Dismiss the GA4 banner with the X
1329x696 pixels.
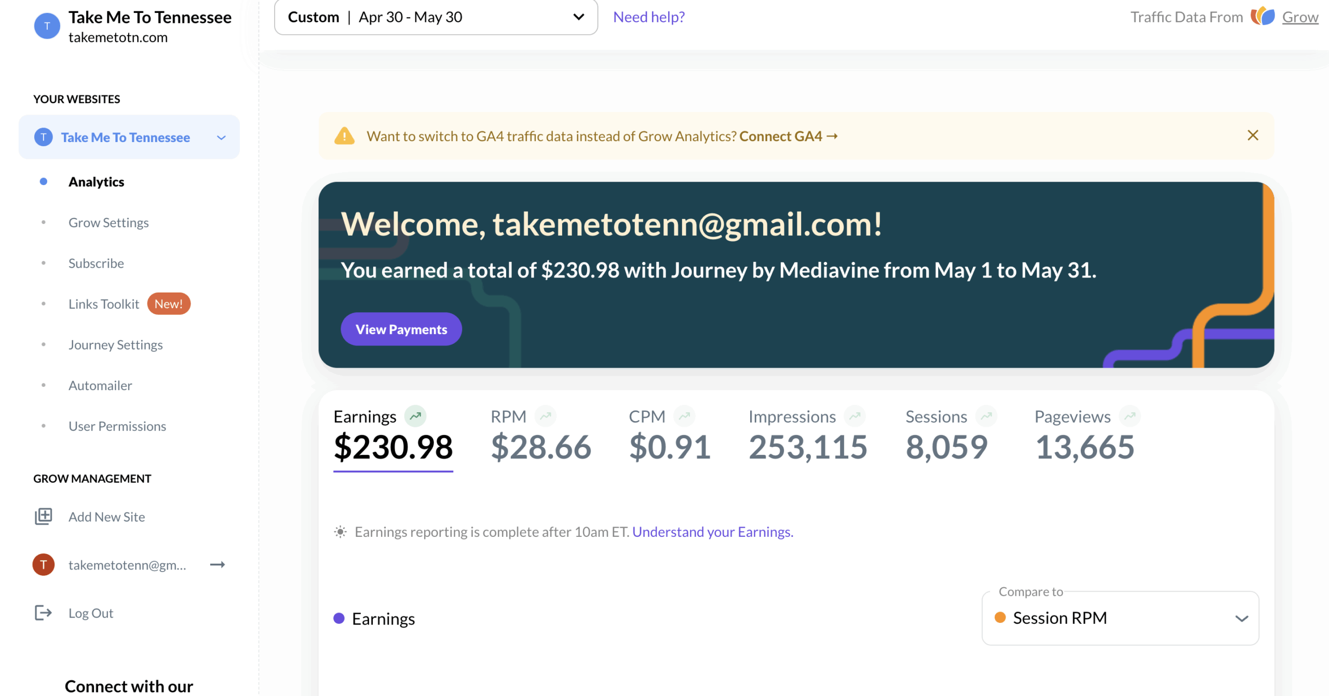(x=1253, y=135)
